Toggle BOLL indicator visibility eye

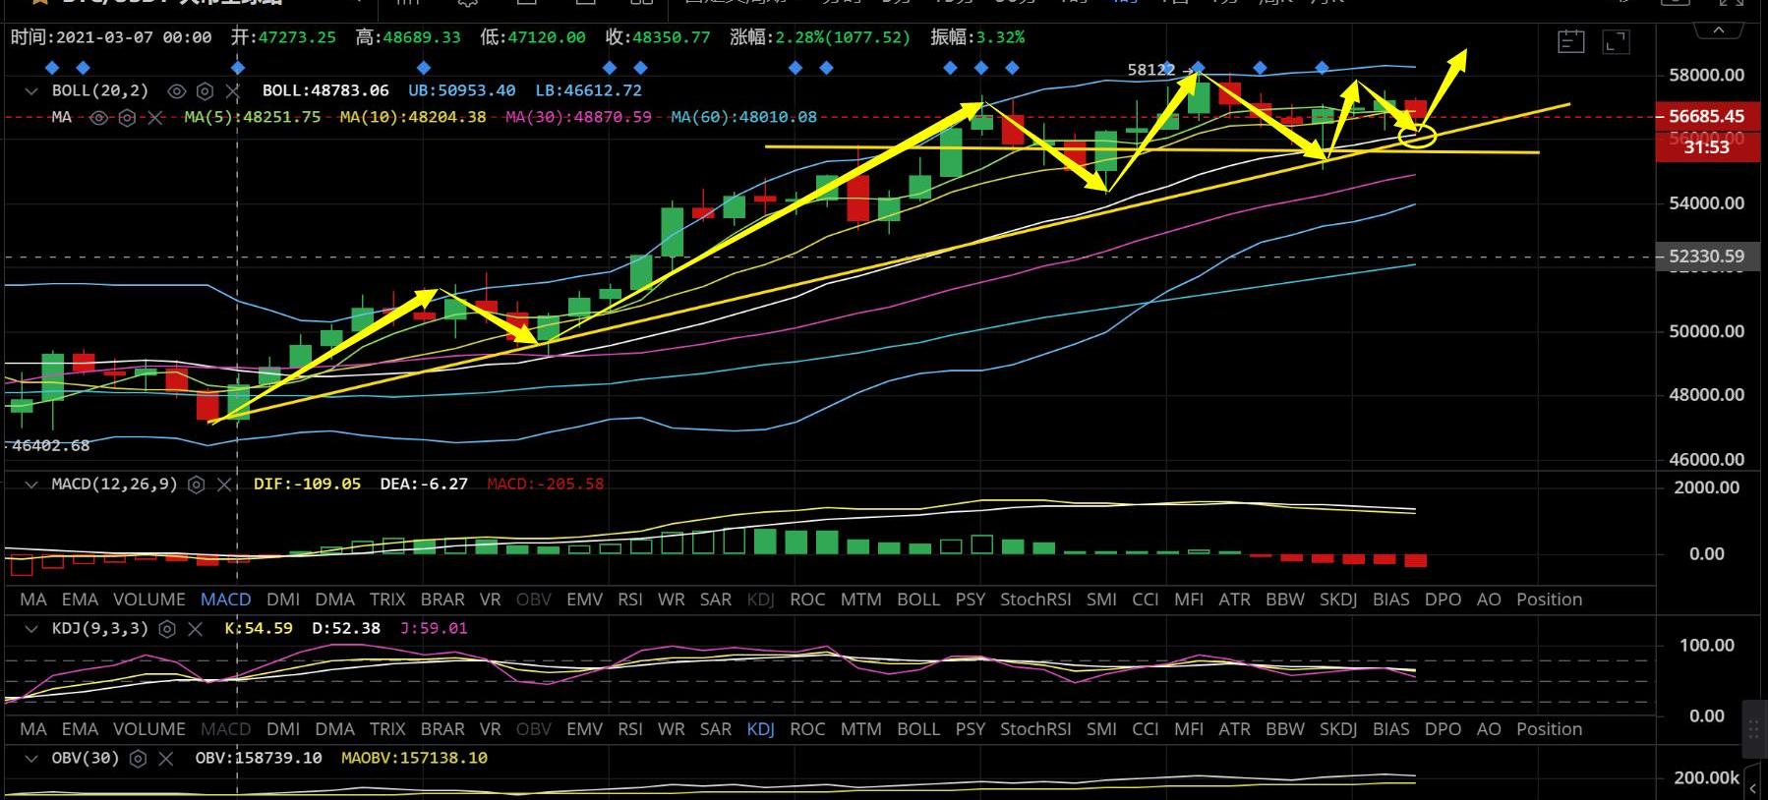coord(176,91)
